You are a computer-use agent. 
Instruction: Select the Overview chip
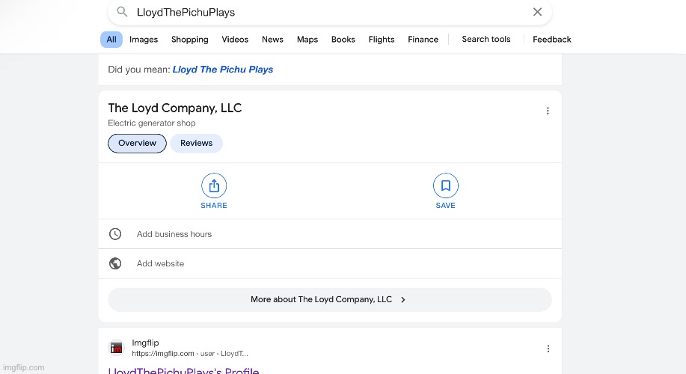[x=137, y=144]
